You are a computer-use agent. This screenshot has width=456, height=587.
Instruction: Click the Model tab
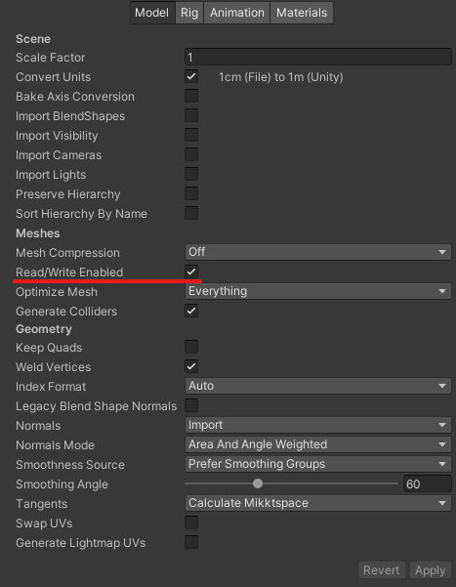[x=152, y=13]
